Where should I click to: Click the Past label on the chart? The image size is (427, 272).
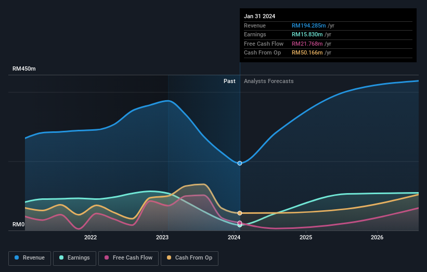pos(229,81)
